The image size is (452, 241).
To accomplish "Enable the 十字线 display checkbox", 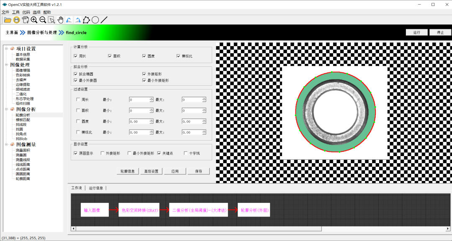I will pos(186,154).
